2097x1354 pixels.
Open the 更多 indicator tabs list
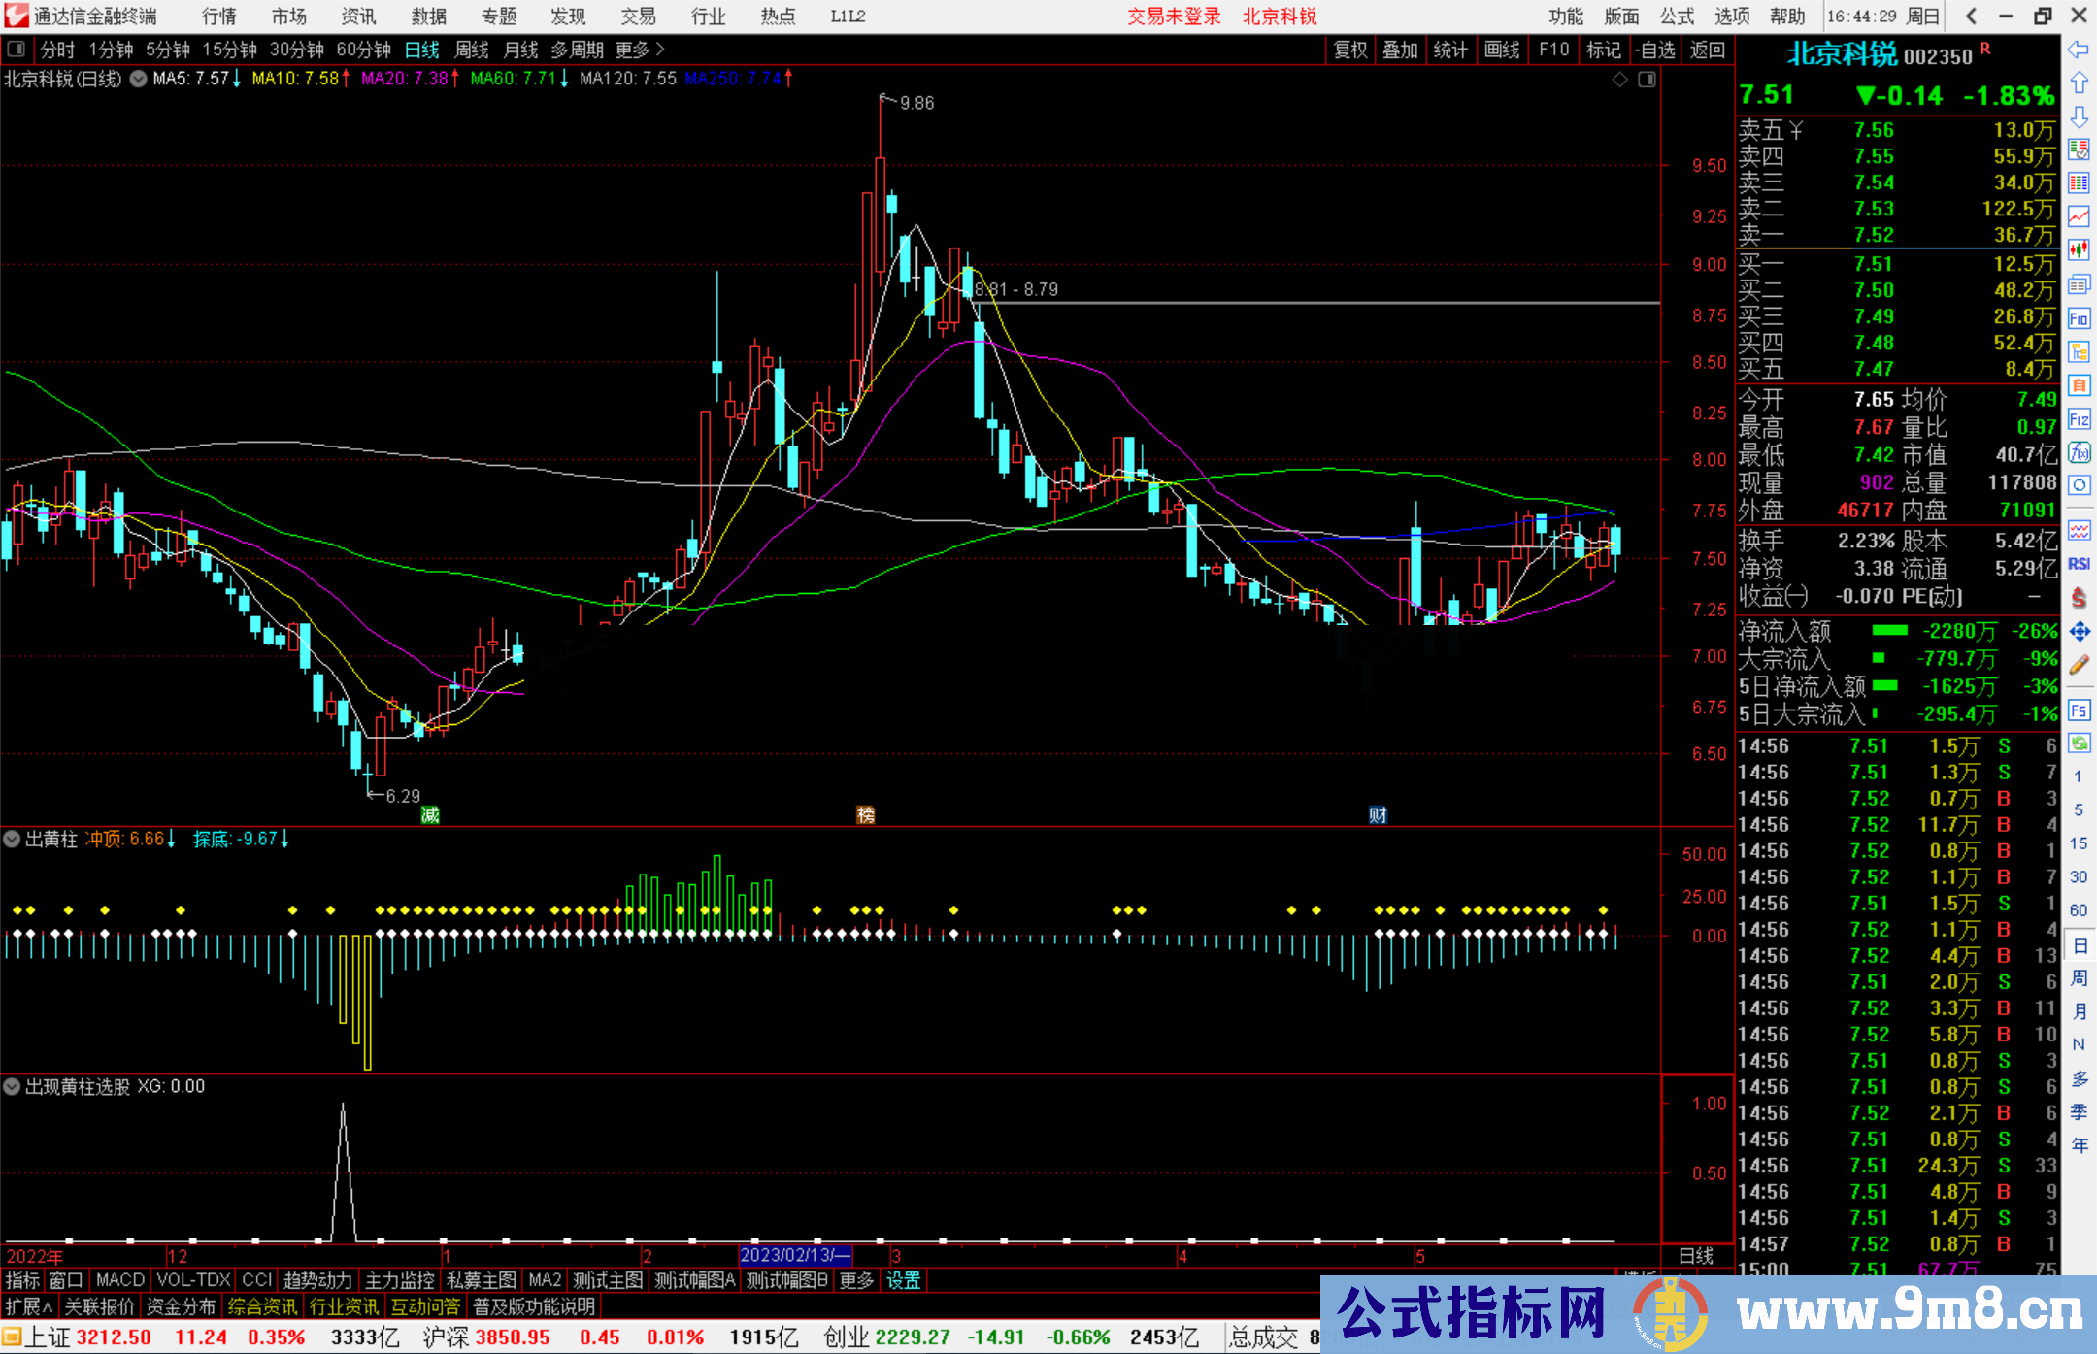pyautogui.click(x=856, y=1280)
